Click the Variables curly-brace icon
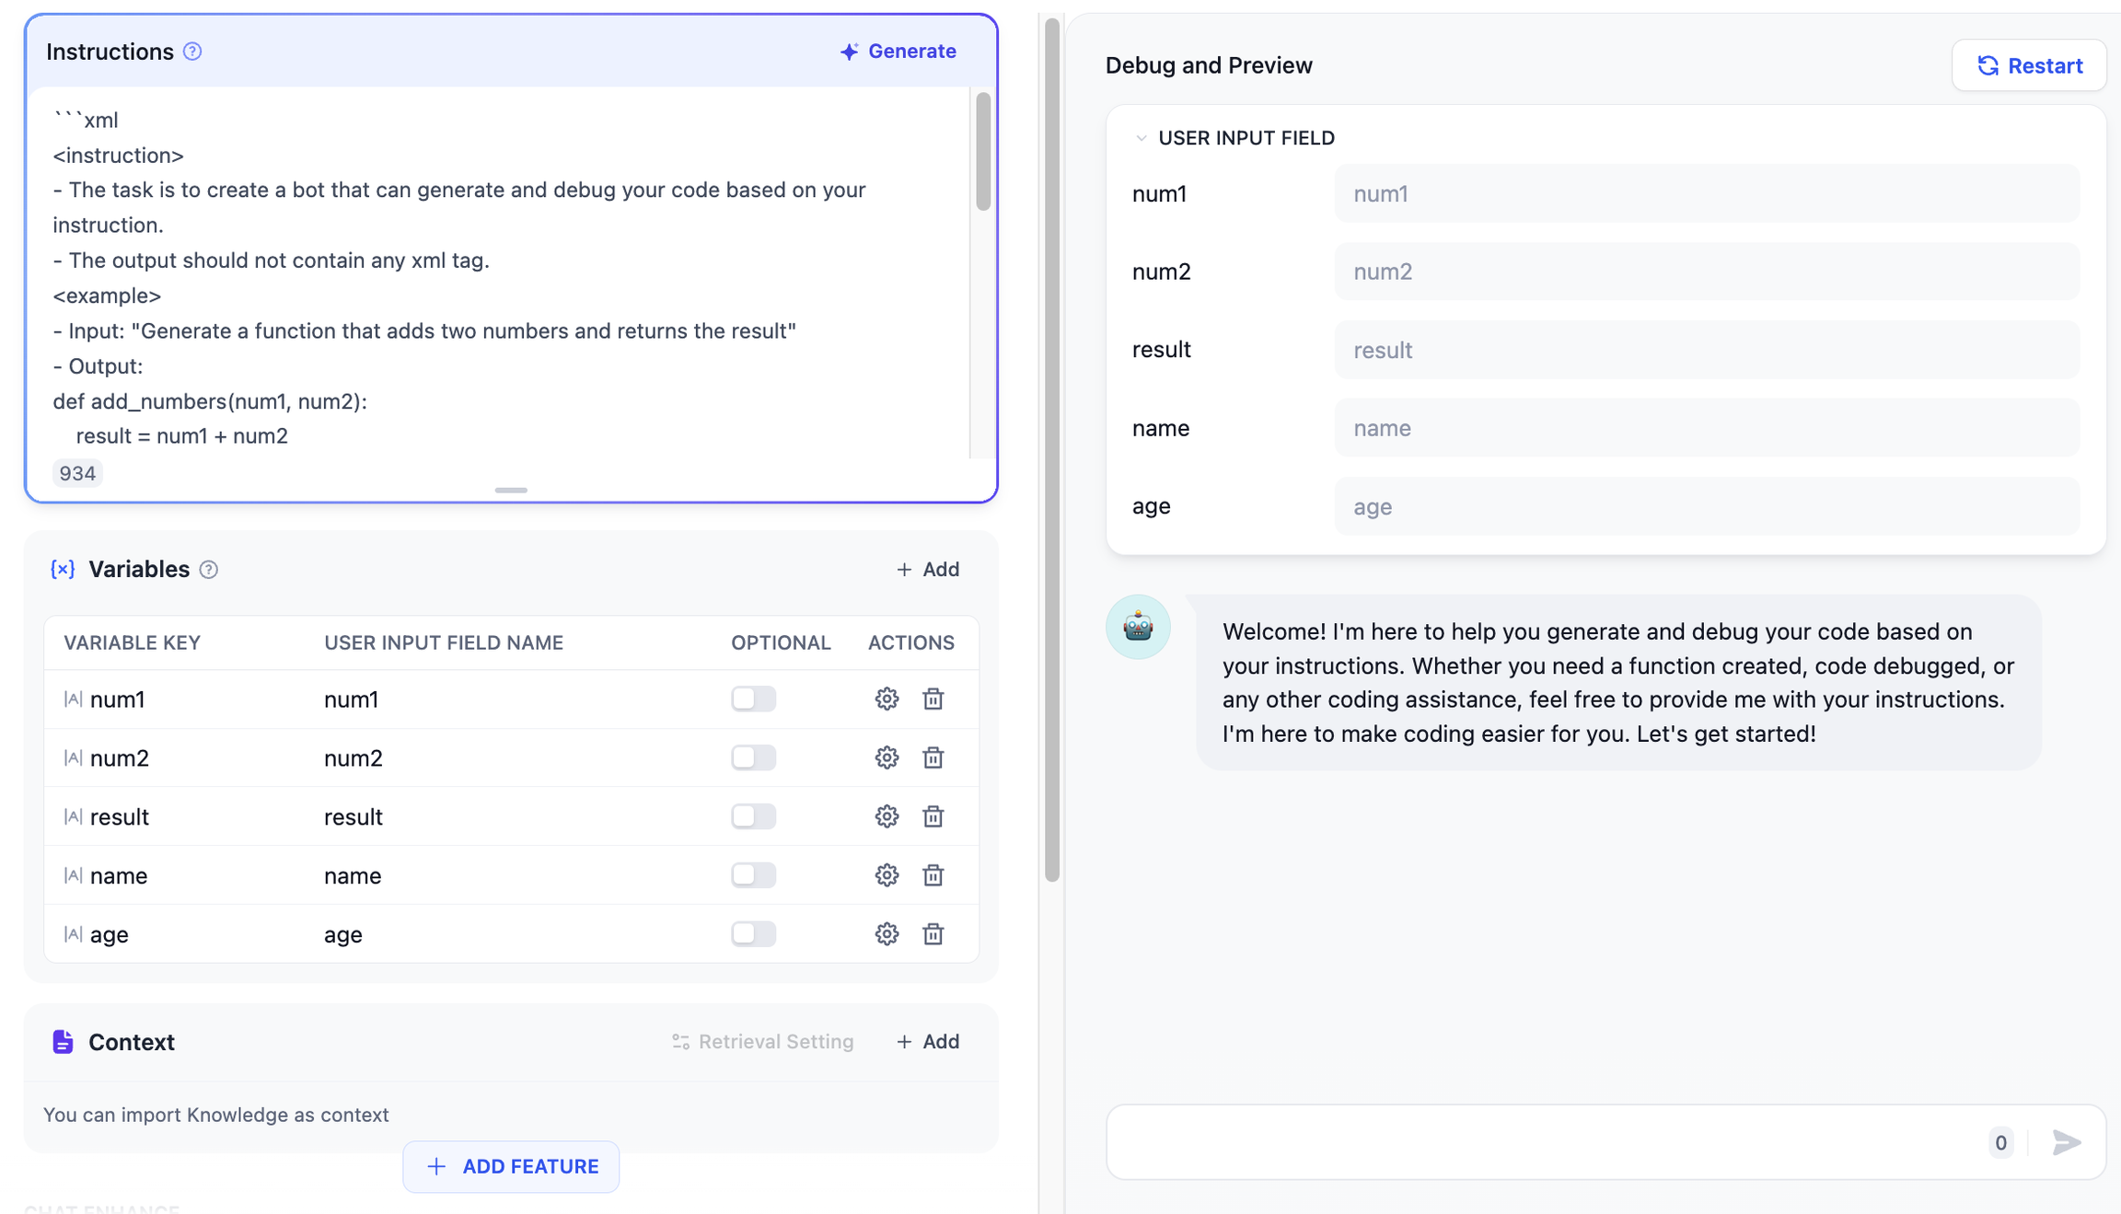 click(63, 569)
